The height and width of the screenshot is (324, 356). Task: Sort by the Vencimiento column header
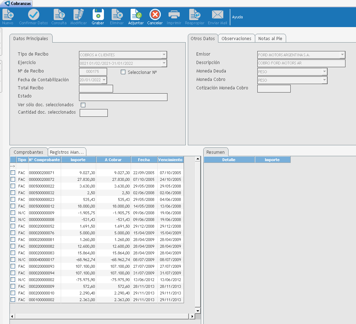tap(170, 160)
